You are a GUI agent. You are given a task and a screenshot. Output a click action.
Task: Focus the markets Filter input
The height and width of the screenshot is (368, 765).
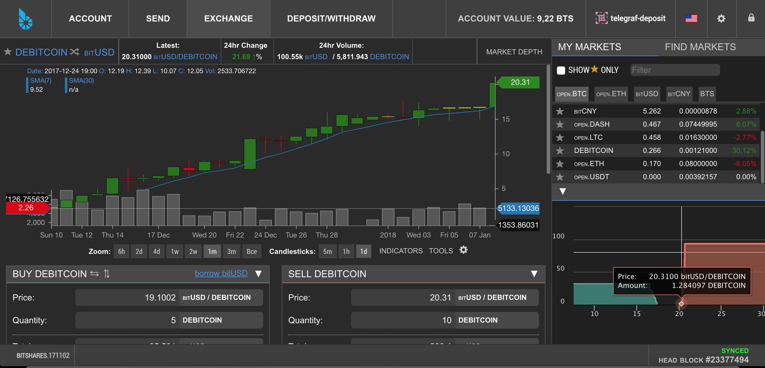pyautogui.click(x=675, y=70)
